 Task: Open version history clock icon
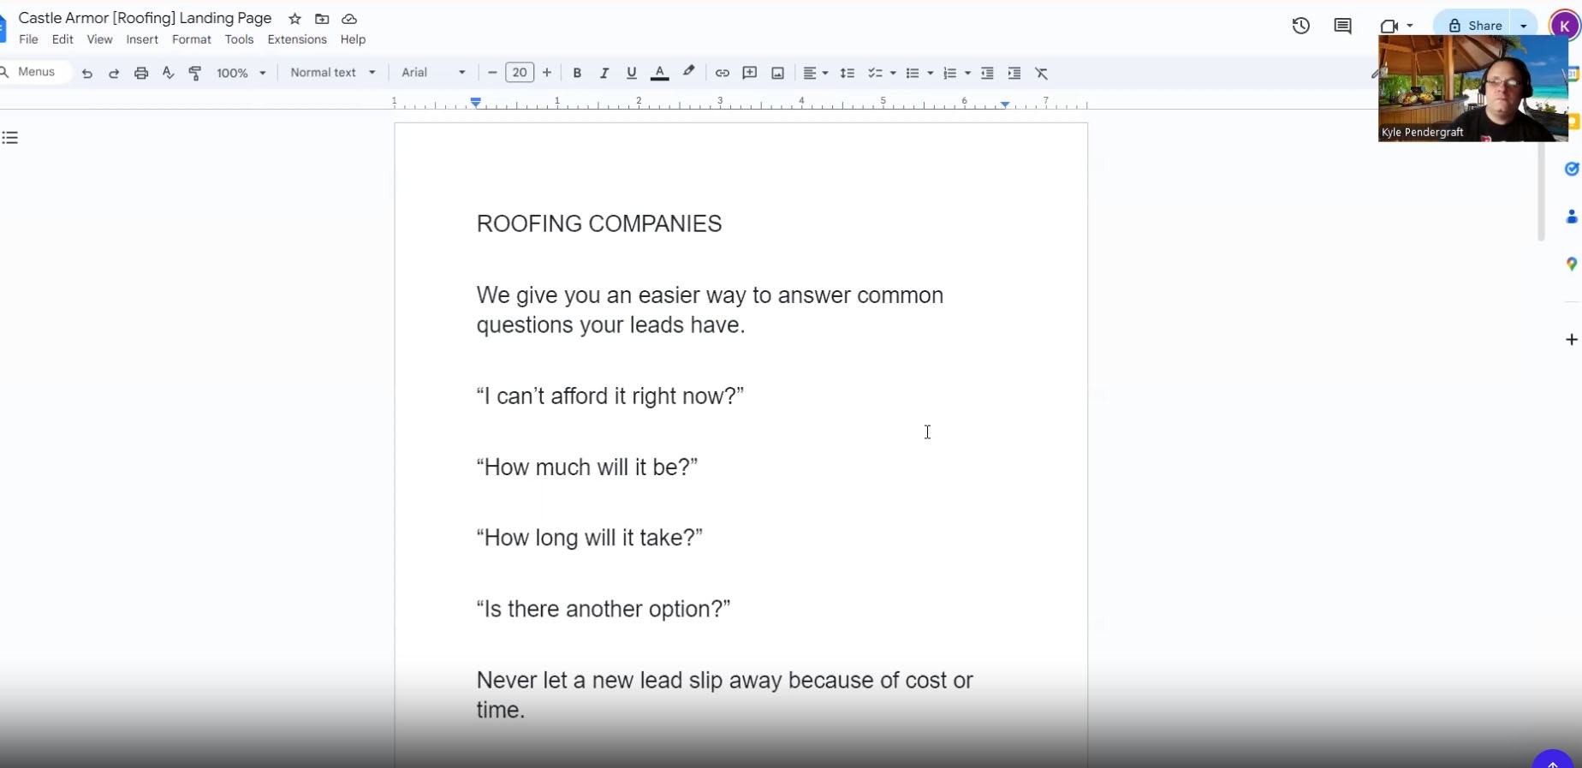click(x=1301, y=26)
